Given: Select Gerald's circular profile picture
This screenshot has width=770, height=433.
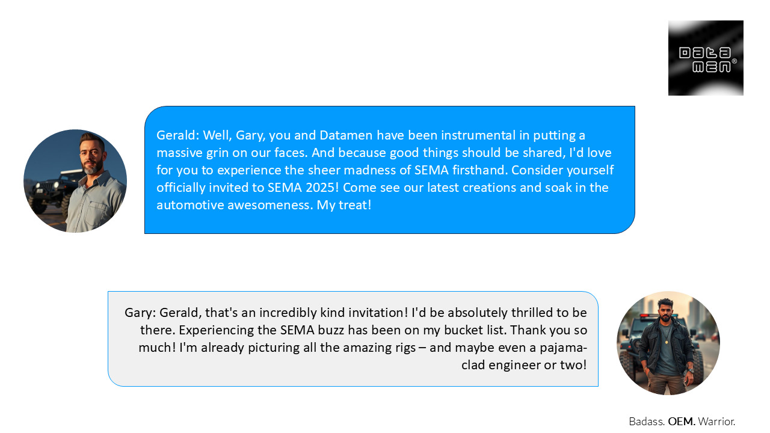Looking at the screenshot, I should [75, 181].
